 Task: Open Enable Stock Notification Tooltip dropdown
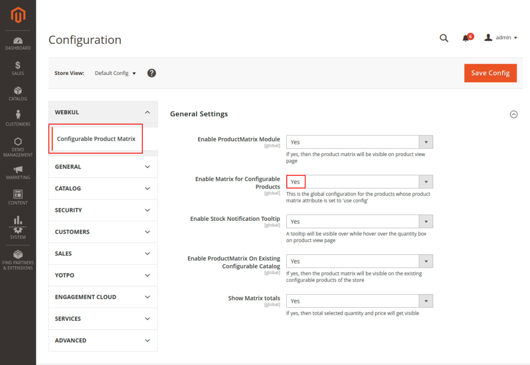click(359, 221)
